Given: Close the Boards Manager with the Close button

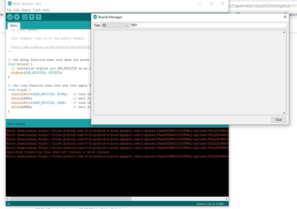Looking at the screenshot, I should (x=278, y=120).
